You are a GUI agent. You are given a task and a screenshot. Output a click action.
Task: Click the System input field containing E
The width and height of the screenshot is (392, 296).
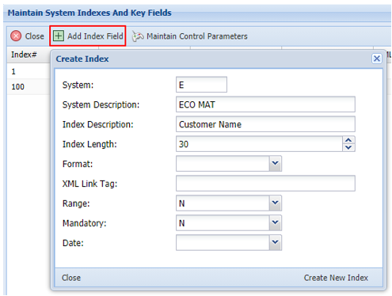(201, 85)
